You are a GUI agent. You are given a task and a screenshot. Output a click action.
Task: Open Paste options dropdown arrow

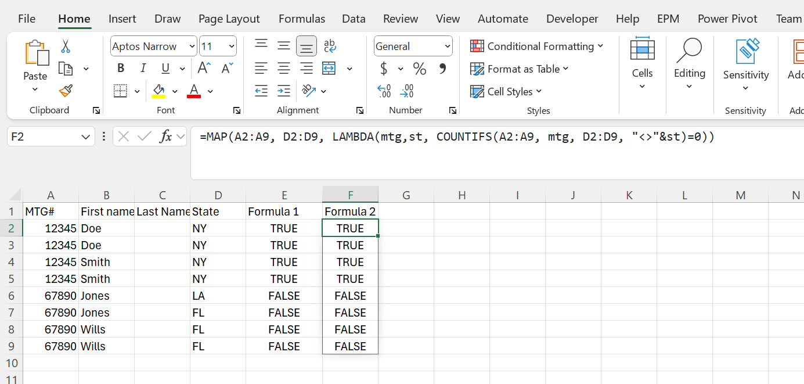[x=35, y=89]
